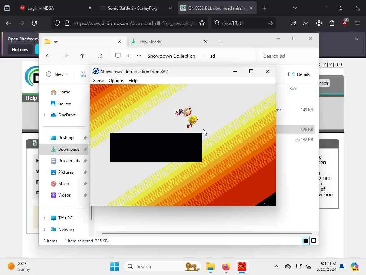Click the tracking protection shield icon
The height and width of the screenshot is (275, 366).
click(x=57, y=23)
